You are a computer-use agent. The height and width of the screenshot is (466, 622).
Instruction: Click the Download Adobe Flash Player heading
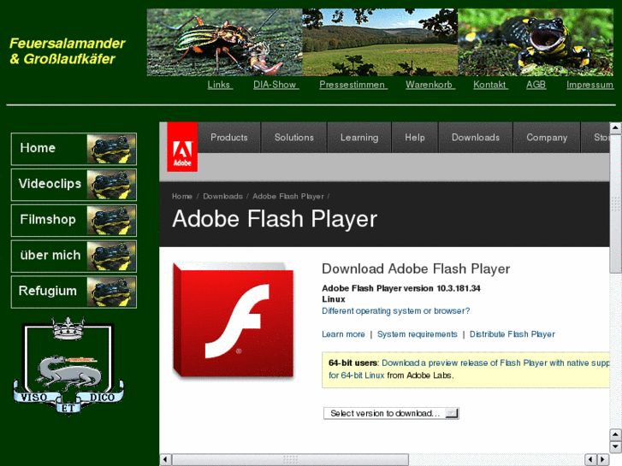tap(416, 268)
